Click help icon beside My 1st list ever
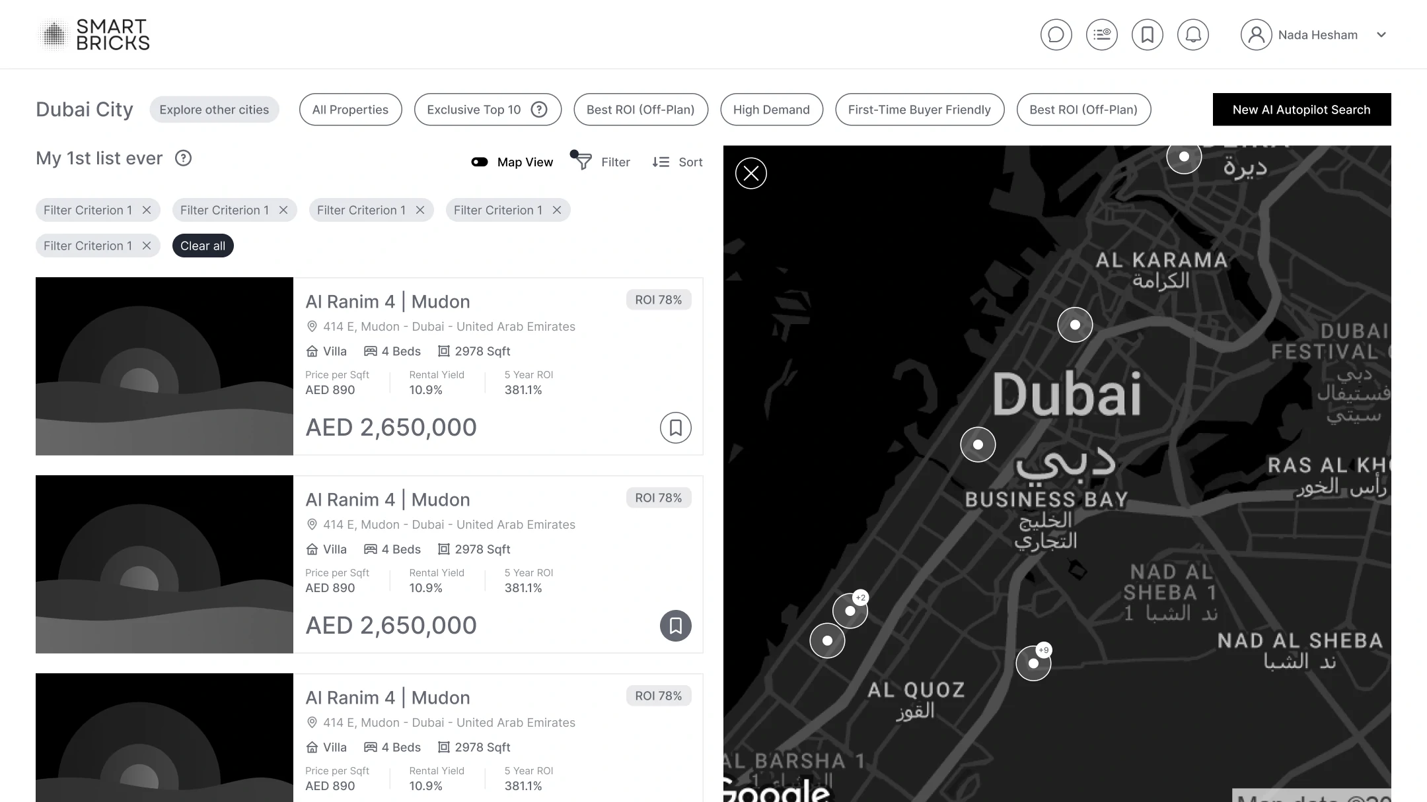1427x802 pixels. pyautogui.click(x=183, y=158)
